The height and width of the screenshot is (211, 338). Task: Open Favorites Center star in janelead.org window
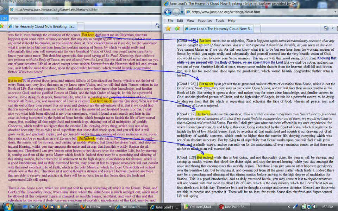168,28
